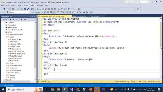Click Disconnect icon in Object Explorer
163x92 pixels.
[13, 19]
